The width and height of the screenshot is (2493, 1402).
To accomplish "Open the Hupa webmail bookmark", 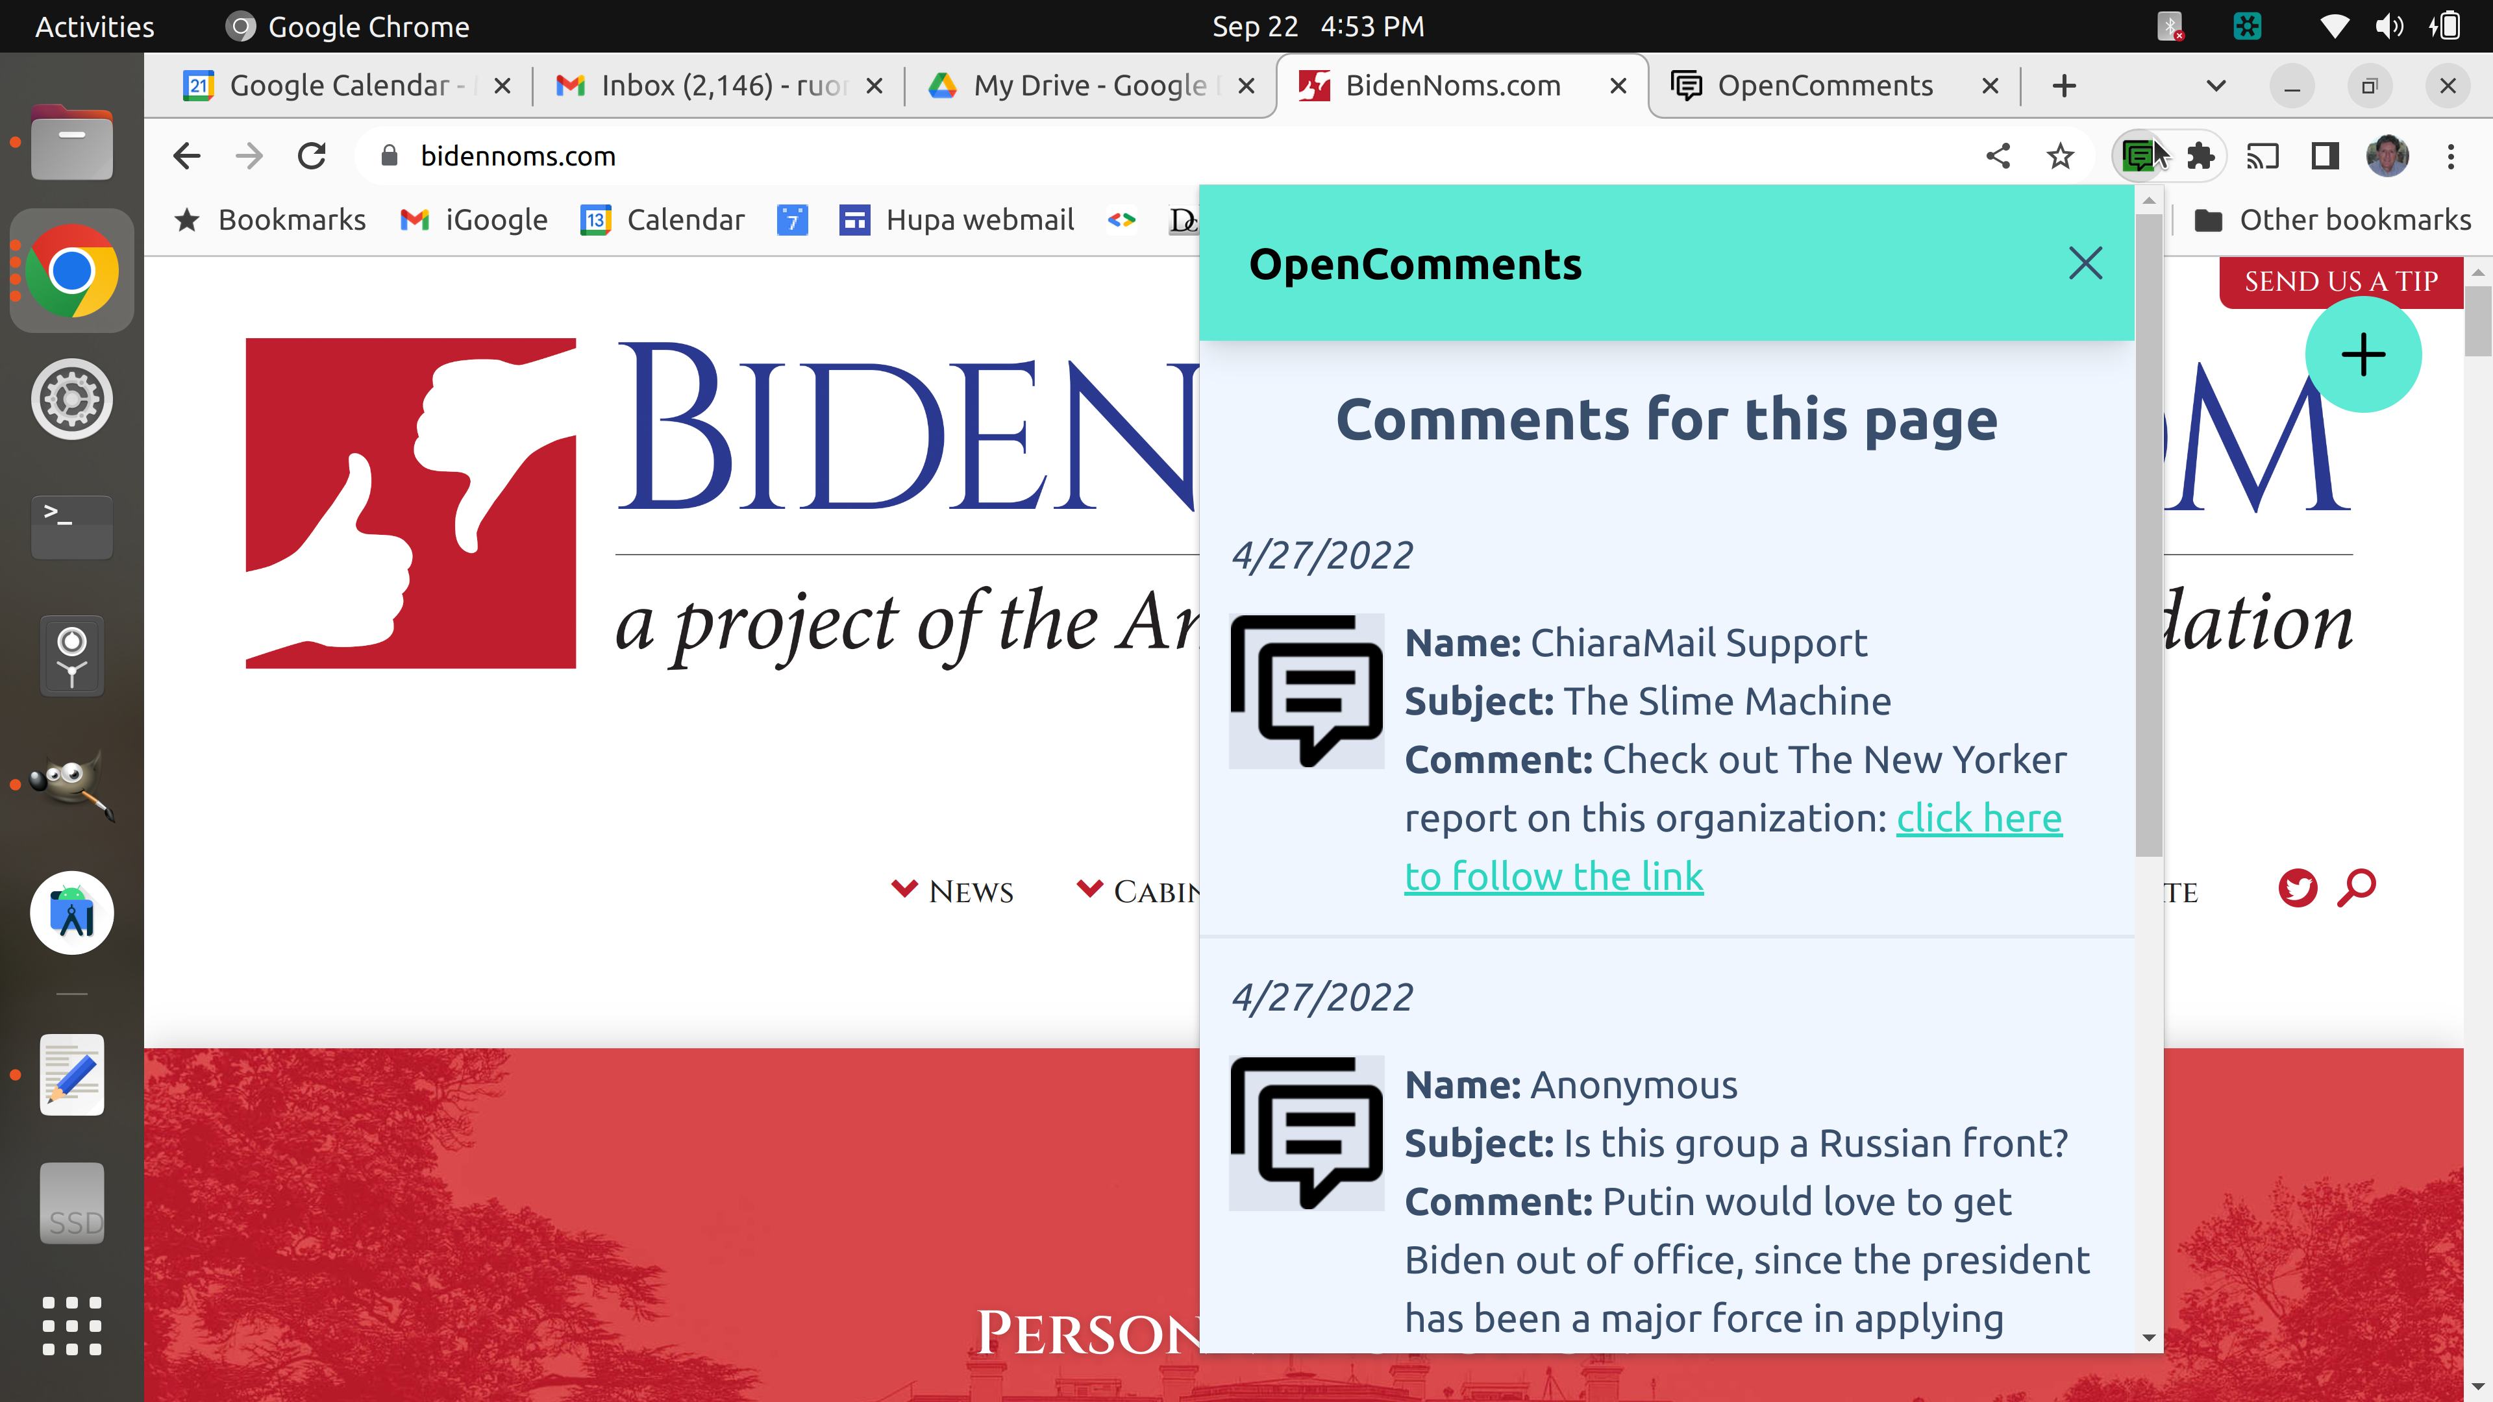I will [x=956, y=219].
